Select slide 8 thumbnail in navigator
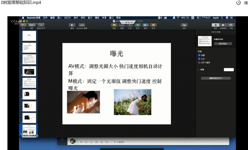The image size is (248, 150). click(x=29, y=118)
